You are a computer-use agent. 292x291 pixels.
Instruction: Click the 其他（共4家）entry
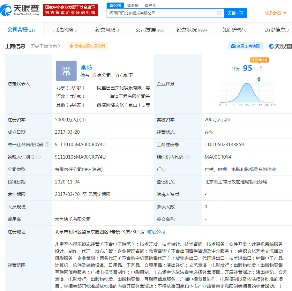[x=70, y=105]
